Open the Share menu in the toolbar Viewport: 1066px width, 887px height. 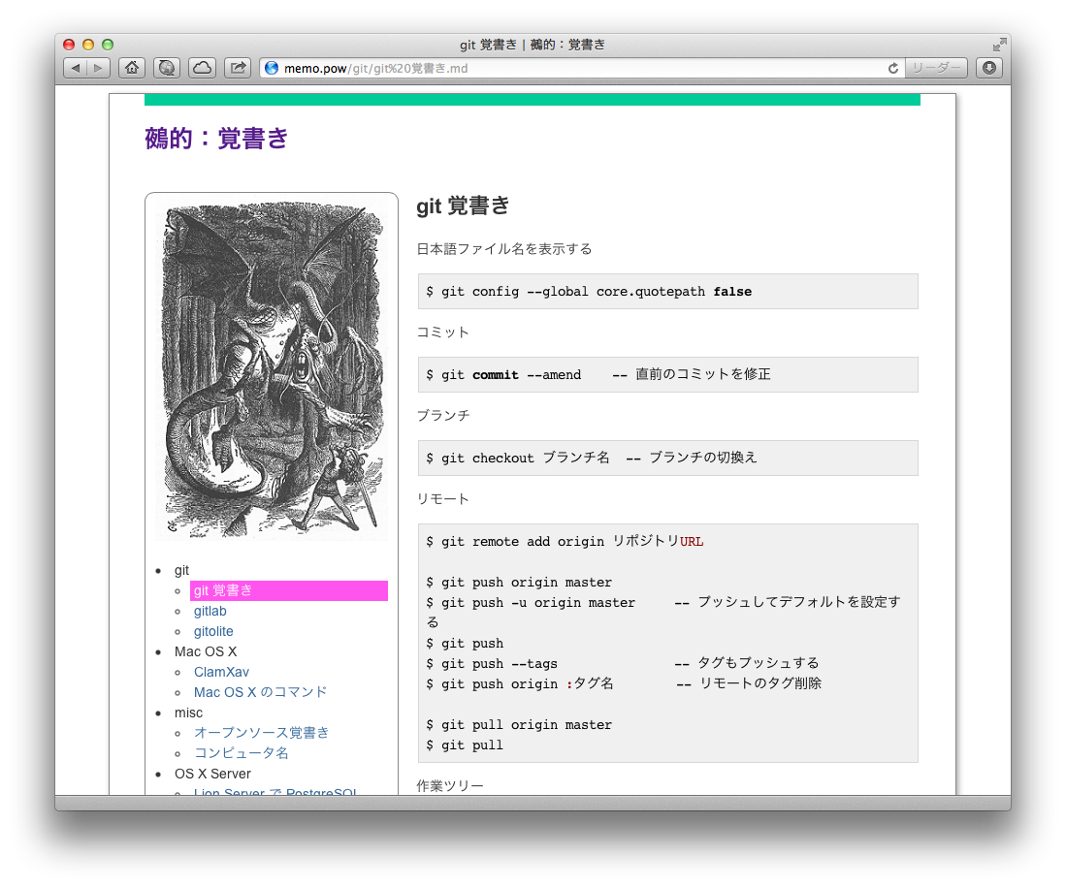pos(238,68)
